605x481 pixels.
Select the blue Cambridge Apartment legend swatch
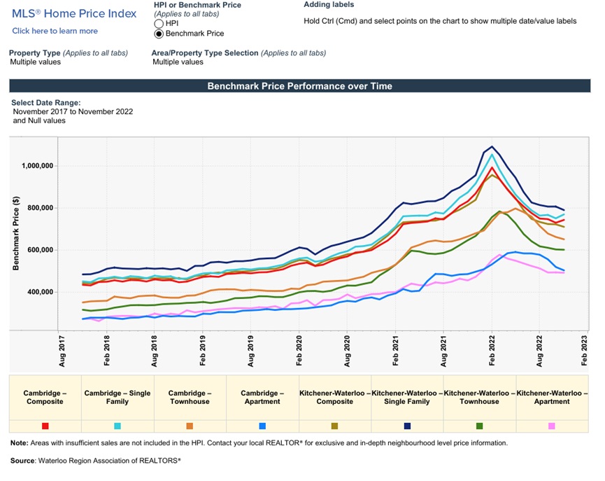[262, 426]
